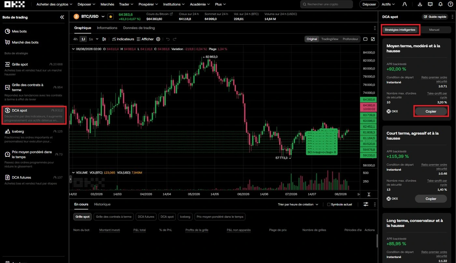Open Acheter des cryptos menu
This screenshot has width=456, height=263.
(54, 4)
